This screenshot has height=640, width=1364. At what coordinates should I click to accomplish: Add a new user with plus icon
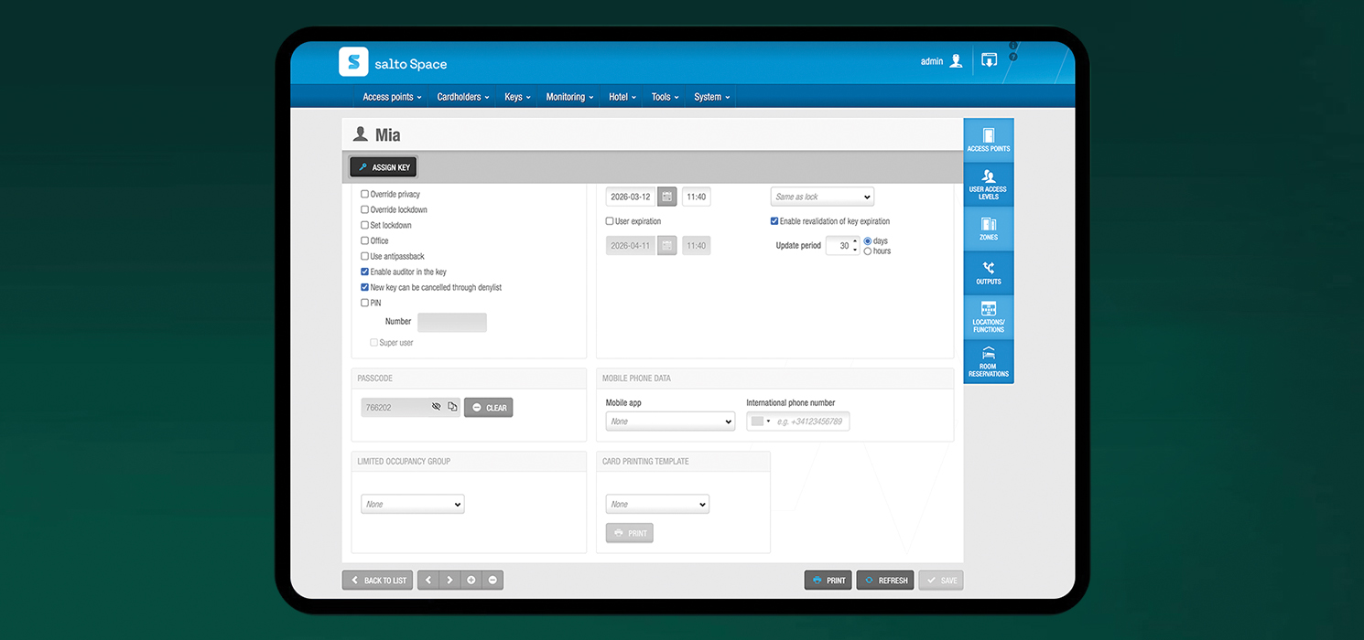[x=471, y=580]
